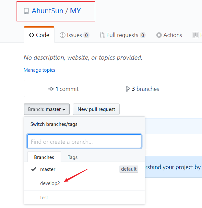Click the pull request icon
202x208 pixels.
(102, 35)
